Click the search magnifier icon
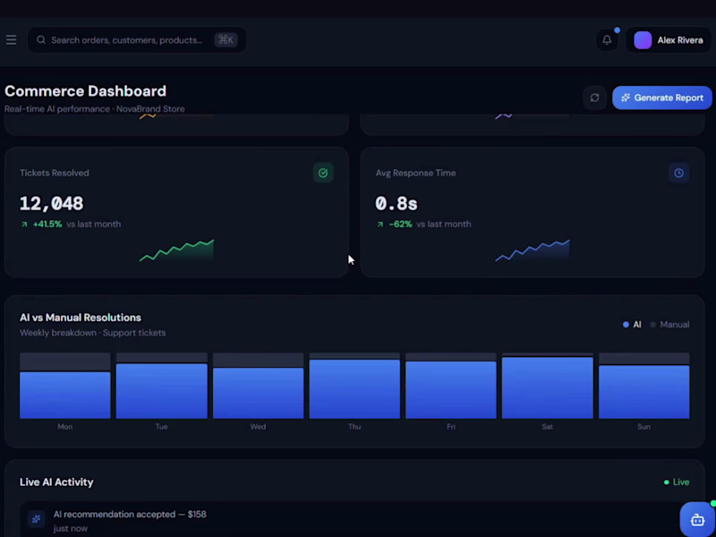This screenshot has height=537, width=716. click(x=41, y=40)
